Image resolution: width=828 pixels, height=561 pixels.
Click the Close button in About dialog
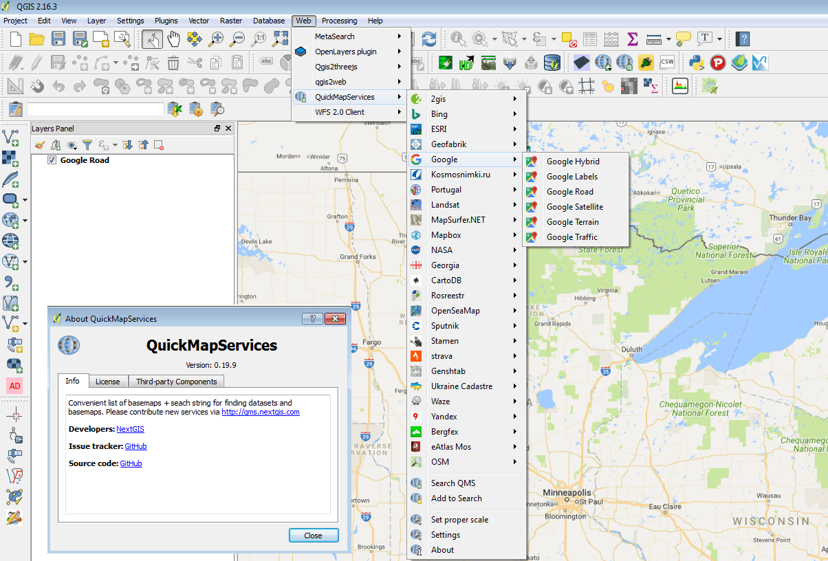coord(314,535)
